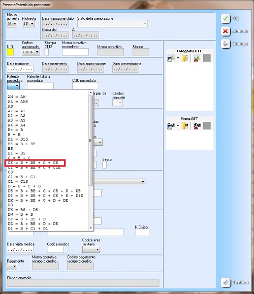This screenshot has width=254, height=294.
Task: Click the Data visita medica date field
Action: (x=20, y=249)
